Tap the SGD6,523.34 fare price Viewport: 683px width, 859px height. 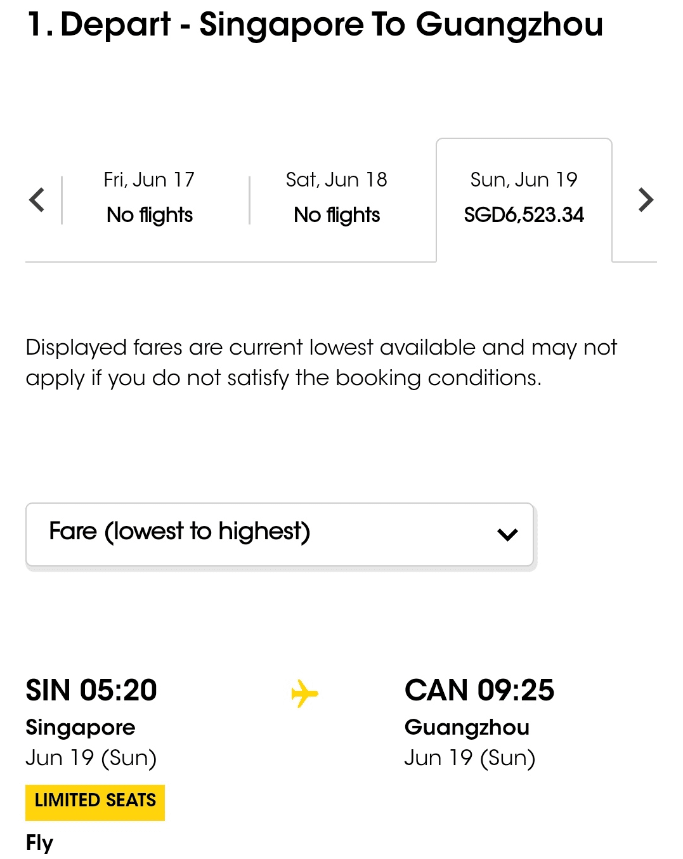524,215
